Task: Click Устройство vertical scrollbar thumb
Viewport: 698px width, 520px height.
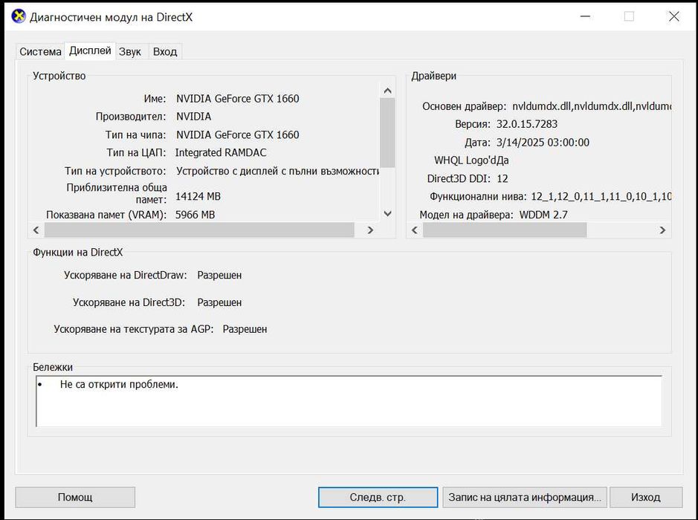Action: pyautogui.click(x=388, y=132)
